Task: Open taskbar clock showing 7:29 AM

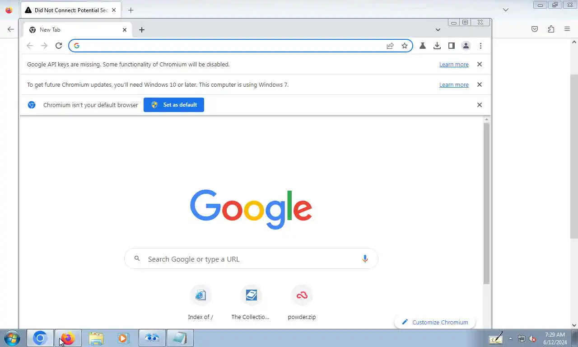Action: (555, 338)
